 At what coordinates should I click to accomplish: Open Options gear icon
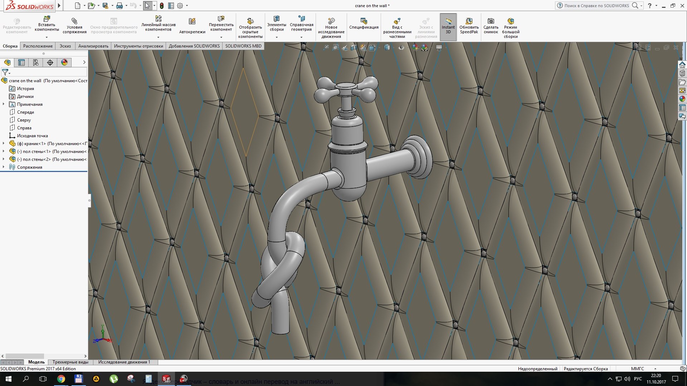[x=180, y=6]
